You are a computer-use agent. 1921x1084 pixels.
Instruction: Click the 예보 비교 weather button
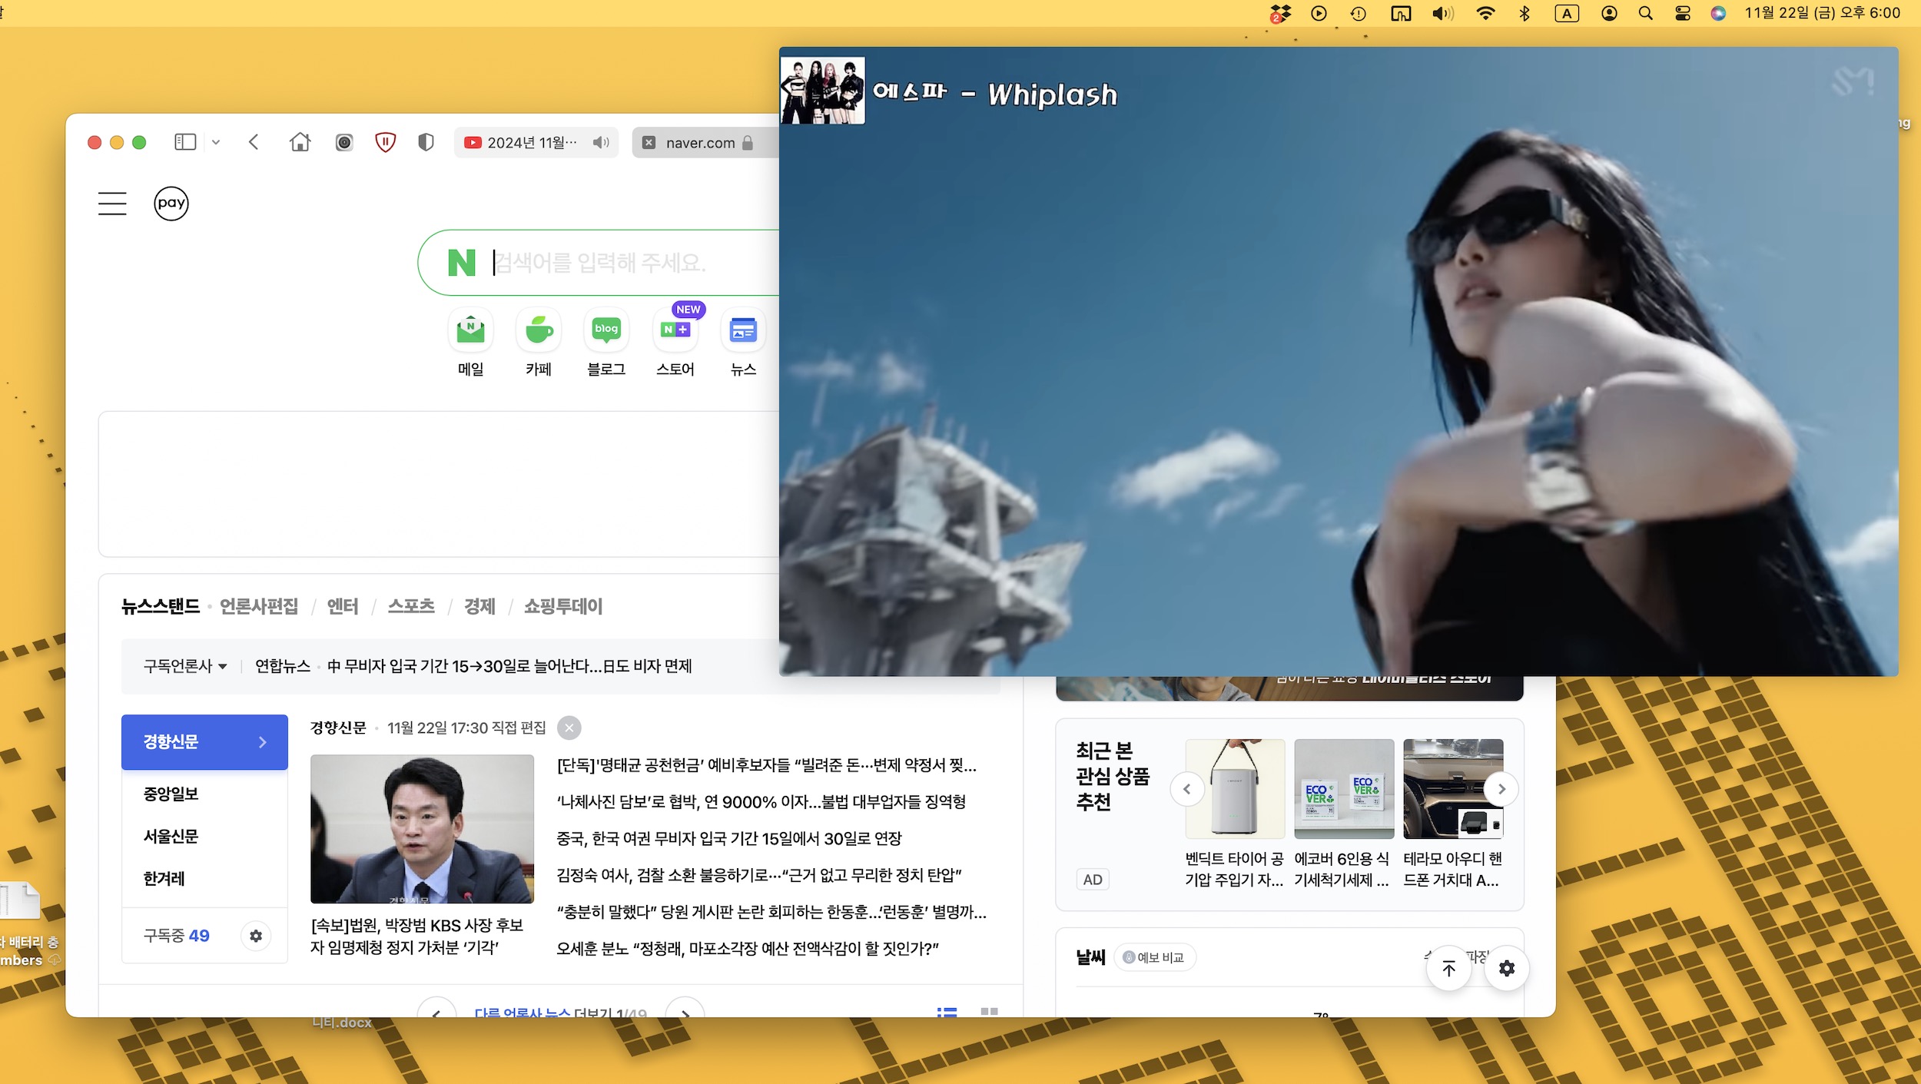[x=1154, y=957]
